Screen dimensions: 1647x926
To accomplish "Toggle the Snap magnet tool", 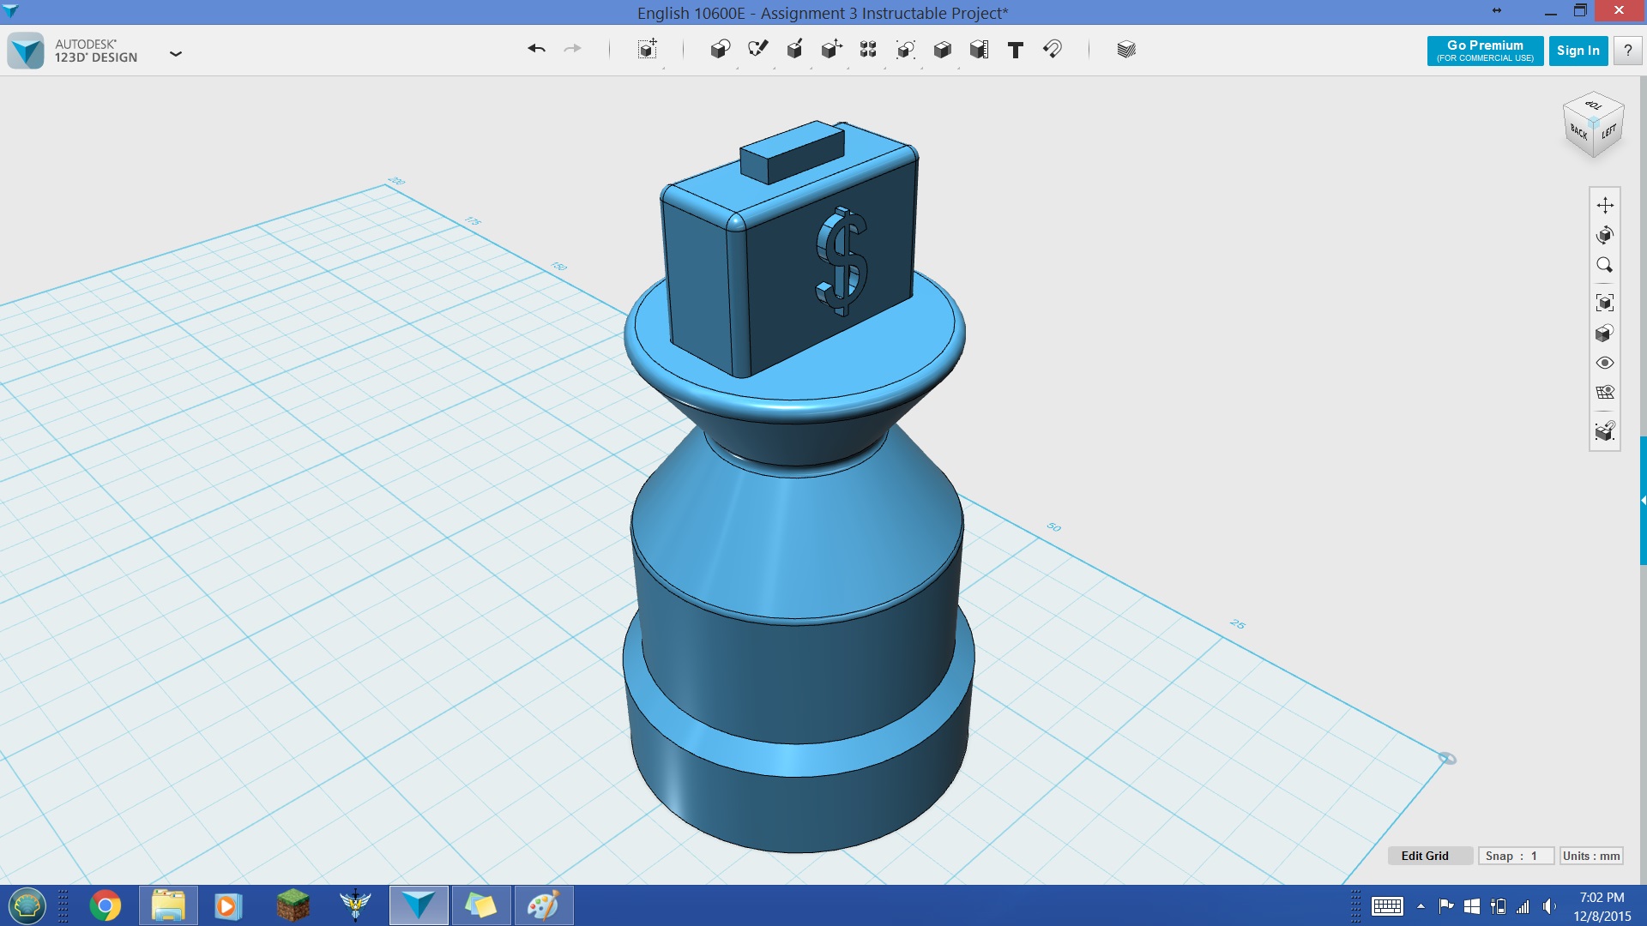I will 1053,49.
